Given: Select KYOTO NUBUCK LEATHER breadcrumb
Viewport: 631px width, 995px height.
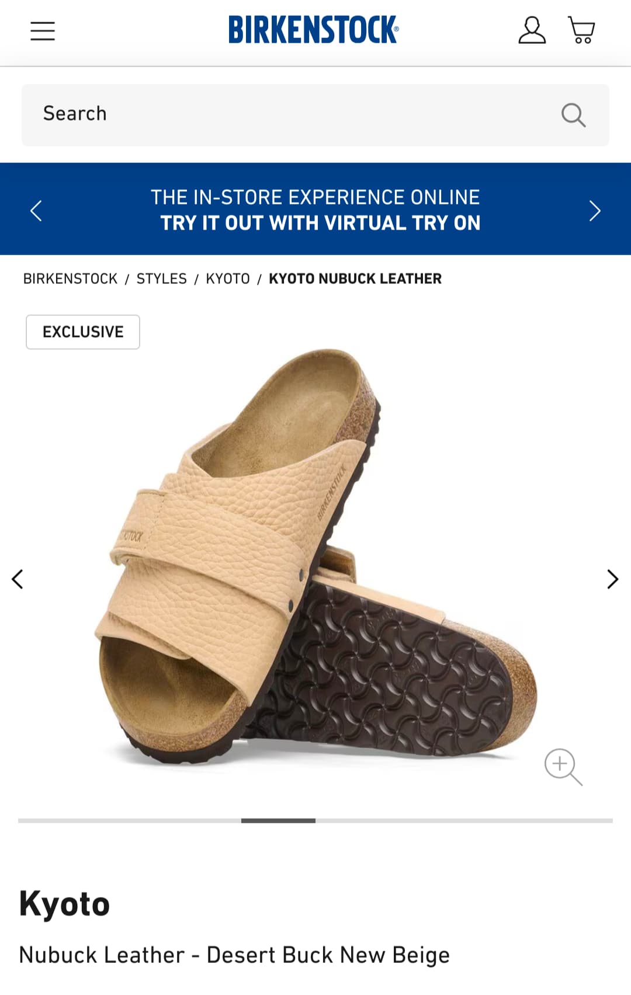Looking at the screenshot, I should pyautogui.click(x=355, y=279).
